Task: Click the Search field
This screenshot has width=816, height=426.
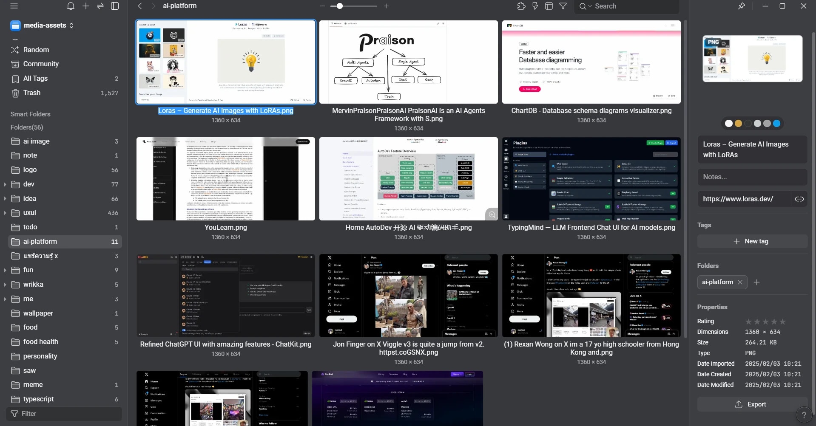Action: tap(627, 6)
